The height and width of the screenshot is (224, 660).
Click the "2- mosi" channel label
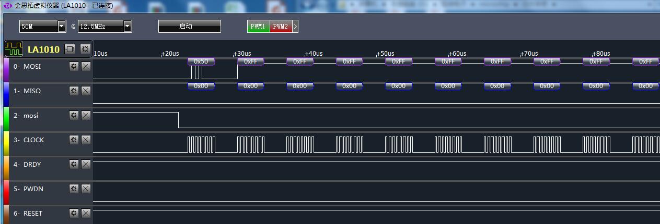[x=26, y=116]
